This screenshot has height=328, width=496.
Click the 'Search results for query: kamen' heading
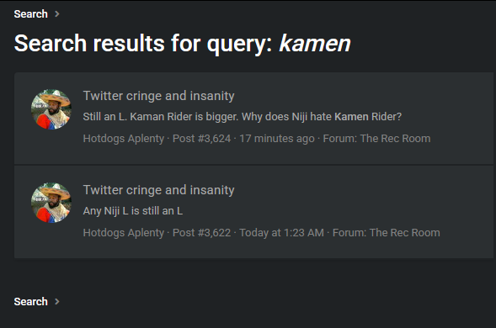(182, 43)
